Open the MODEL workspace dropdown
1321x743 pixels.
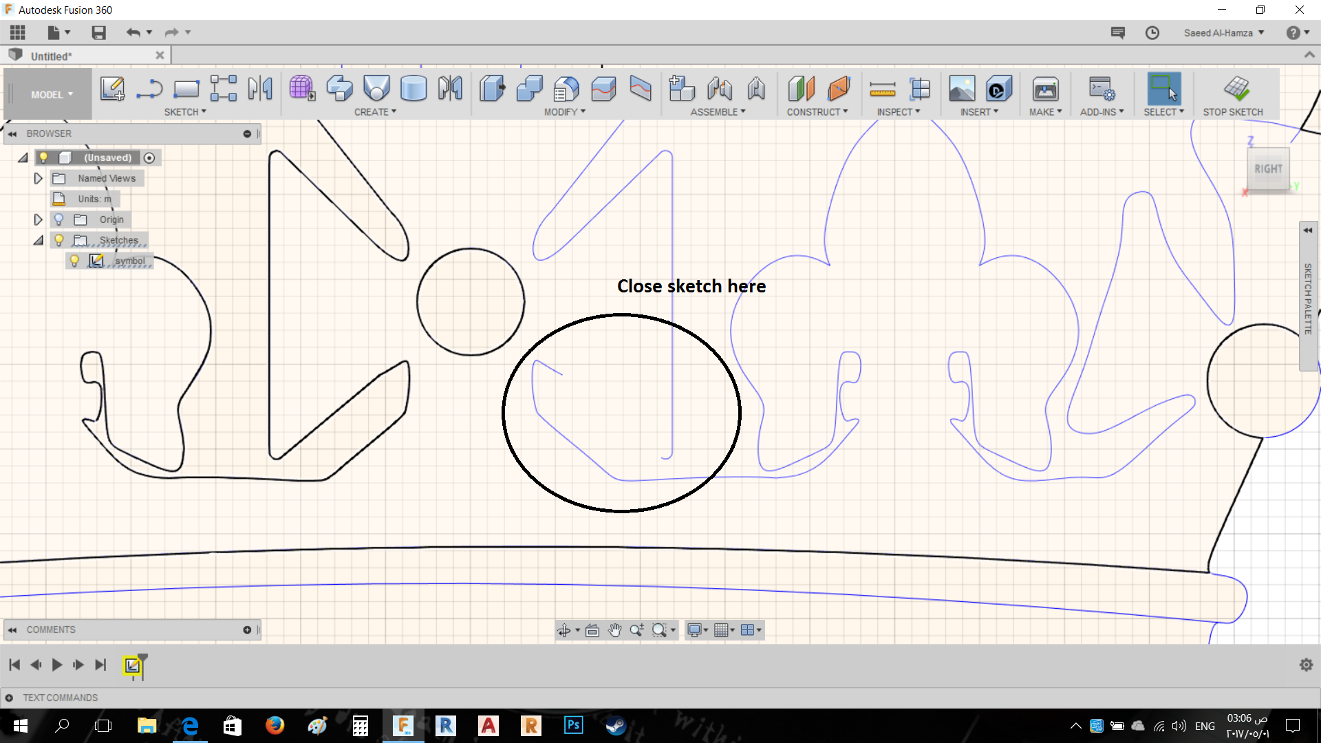(x=52, y=95)
